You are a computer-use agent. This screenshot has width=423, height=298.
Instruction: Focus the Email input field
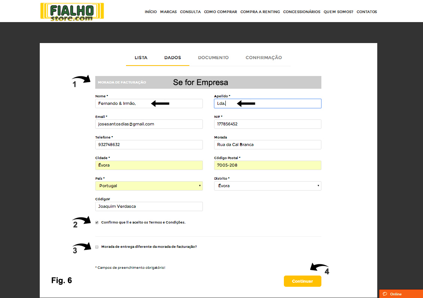click(149, 124)
